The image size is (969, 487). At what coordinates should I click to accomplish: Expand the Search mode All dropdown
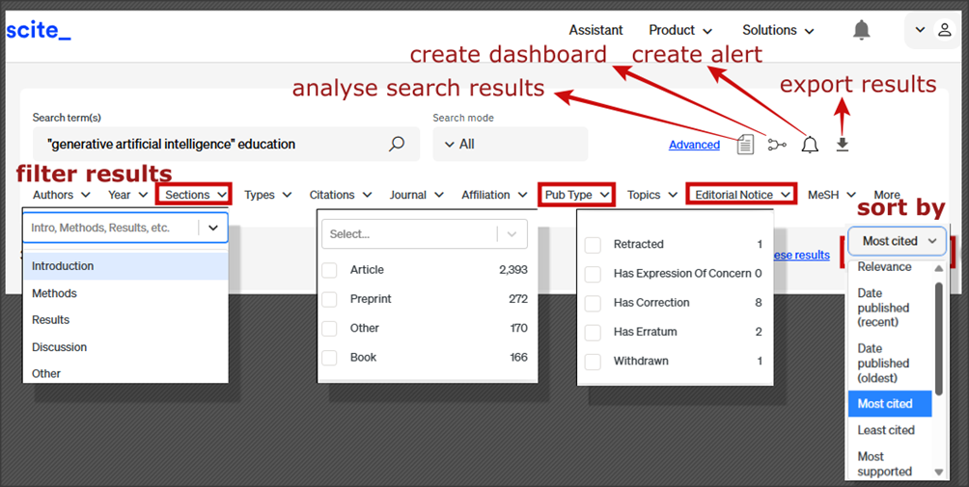click(x=510, y=144)
